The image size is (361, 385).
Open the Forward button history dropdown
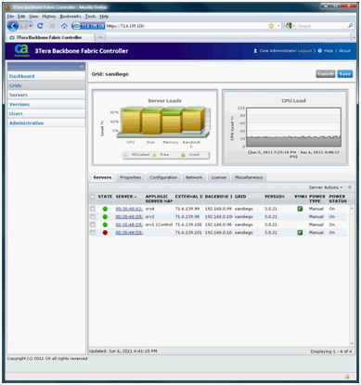(31, 26)
